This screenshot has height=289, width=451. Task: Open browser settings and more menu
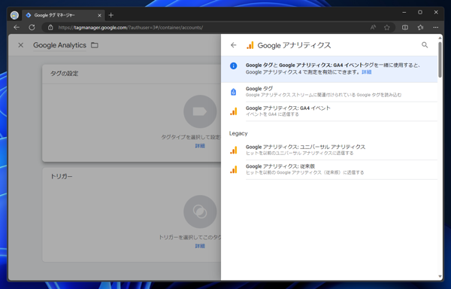click(x=436, y=27)
